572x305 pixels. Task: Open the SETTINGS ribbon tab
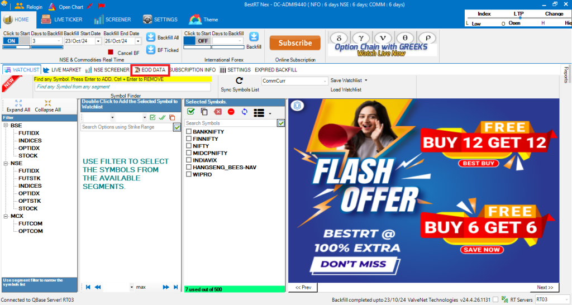[x=160, y=20]
